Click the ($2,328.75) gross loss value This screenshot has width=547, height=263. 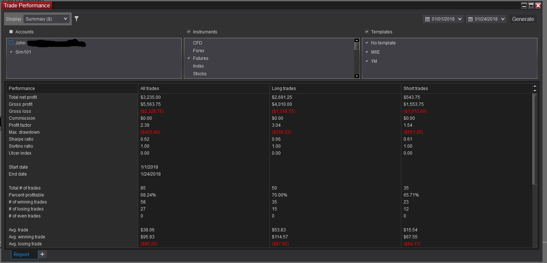(x=152, y=111)
